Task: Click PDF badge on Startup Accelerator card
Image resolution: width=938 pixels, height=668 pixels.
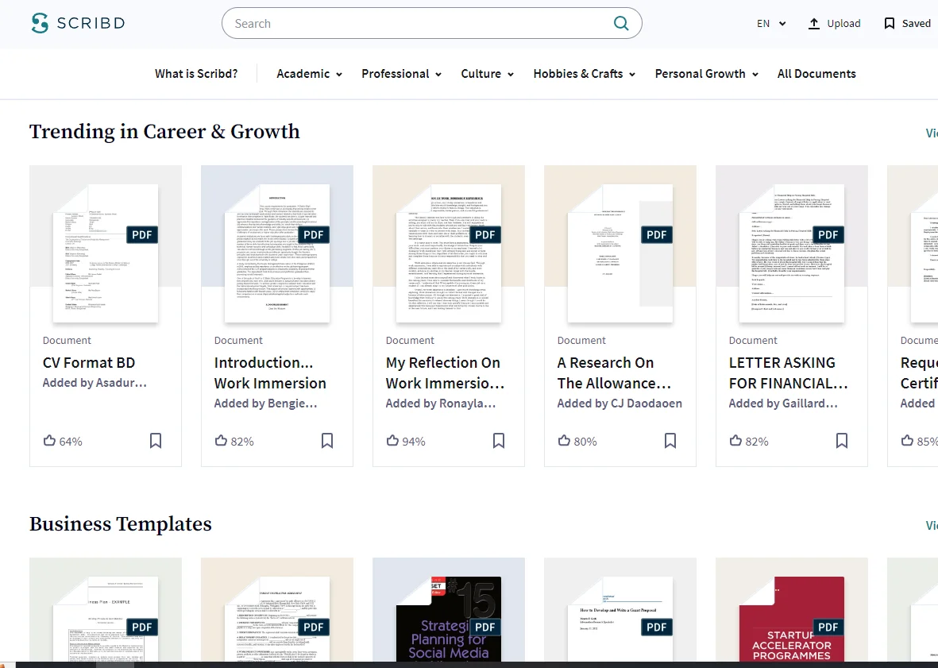Action: (828, 627)
